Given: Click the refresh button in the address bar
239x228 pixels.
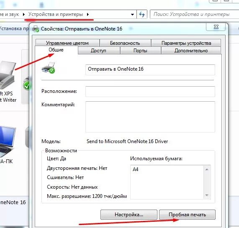Looking at the screenshot, I should pyautogui.click(x=142, y=15).
